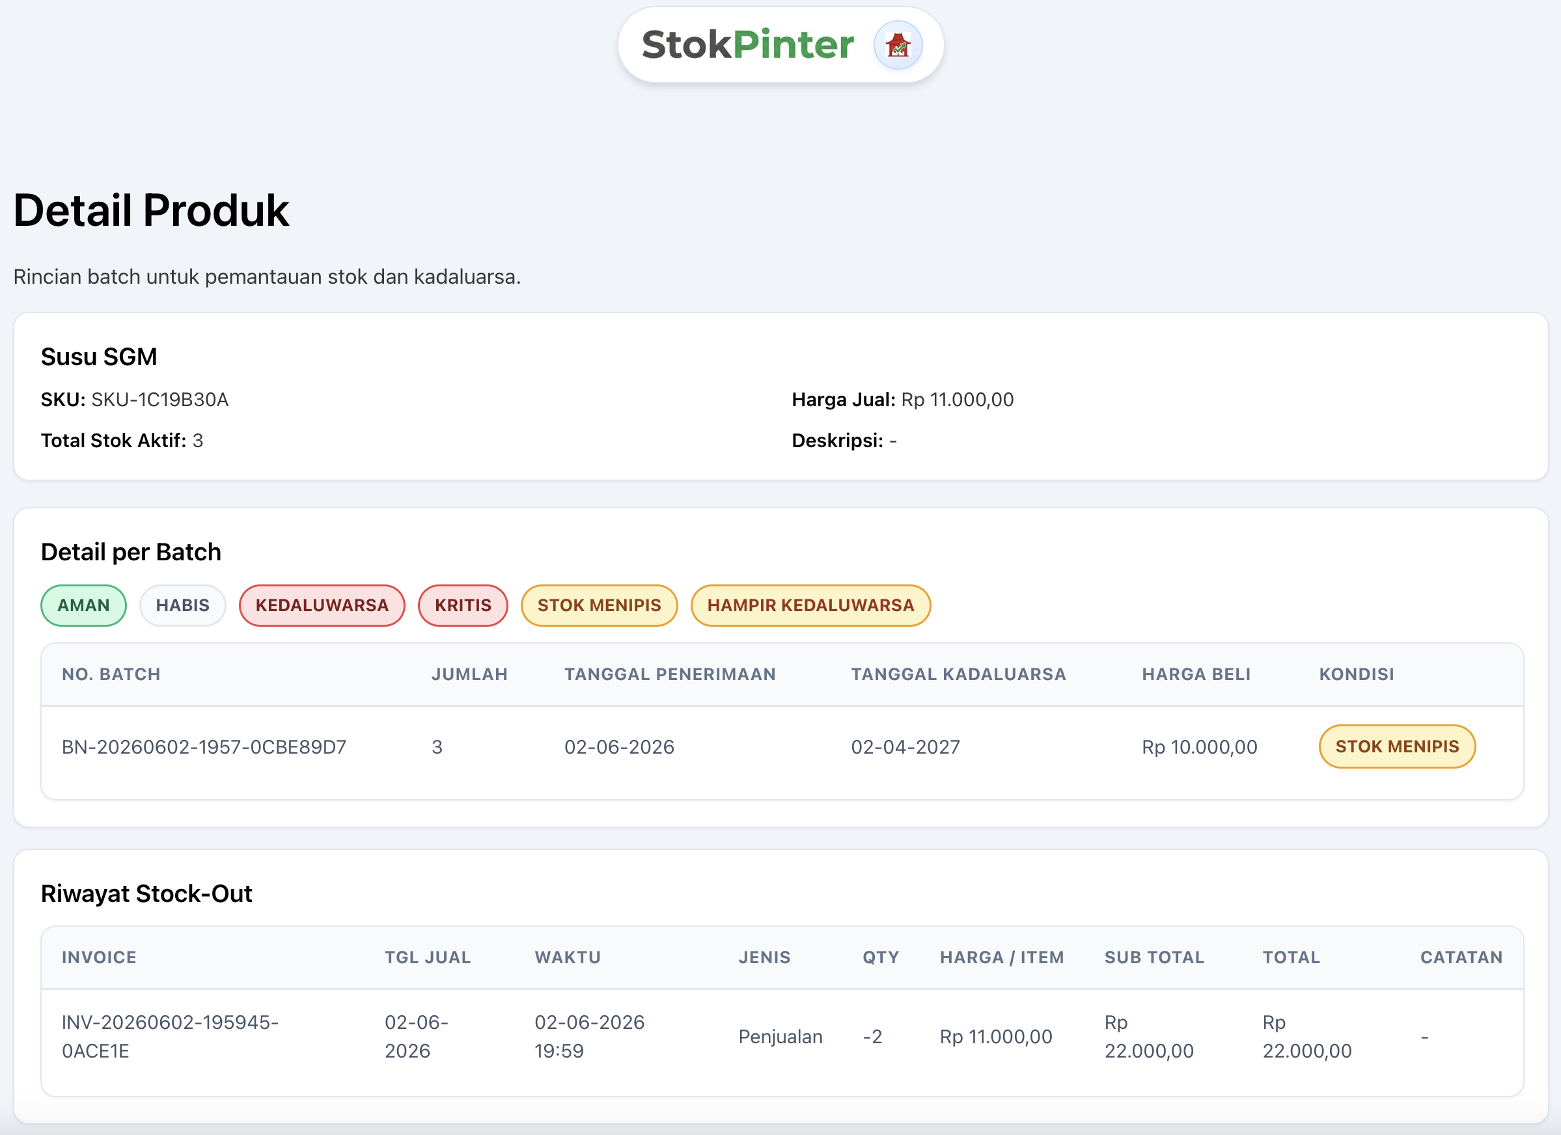Click the TANGGAL KADALUARSA column header

958,674
